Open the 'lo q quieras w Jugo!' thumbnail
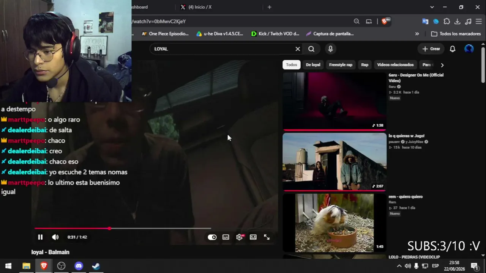The height and width of the screenshot is (273, 486). tap(335, 162)
